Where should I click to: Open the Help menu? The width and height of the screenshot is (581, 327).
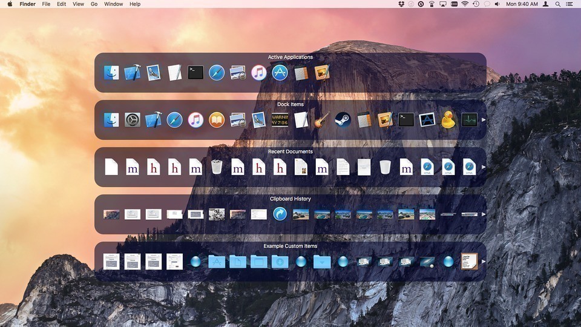[135, 4]
